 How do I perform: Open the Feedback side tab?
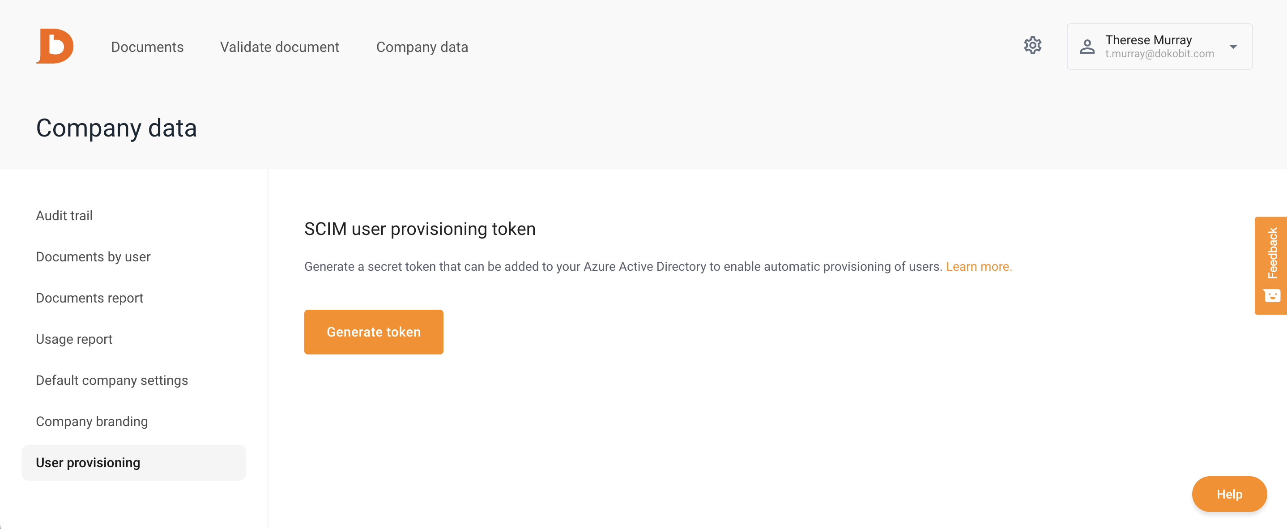click(1270, 266)
